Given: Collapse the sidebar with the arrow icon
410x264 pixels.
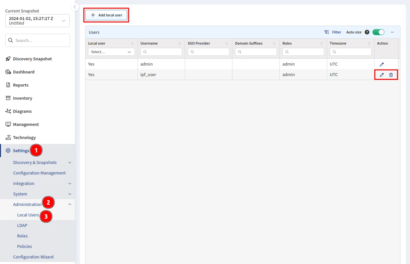Looking at the screenshot, I should [x=75, y=7].
